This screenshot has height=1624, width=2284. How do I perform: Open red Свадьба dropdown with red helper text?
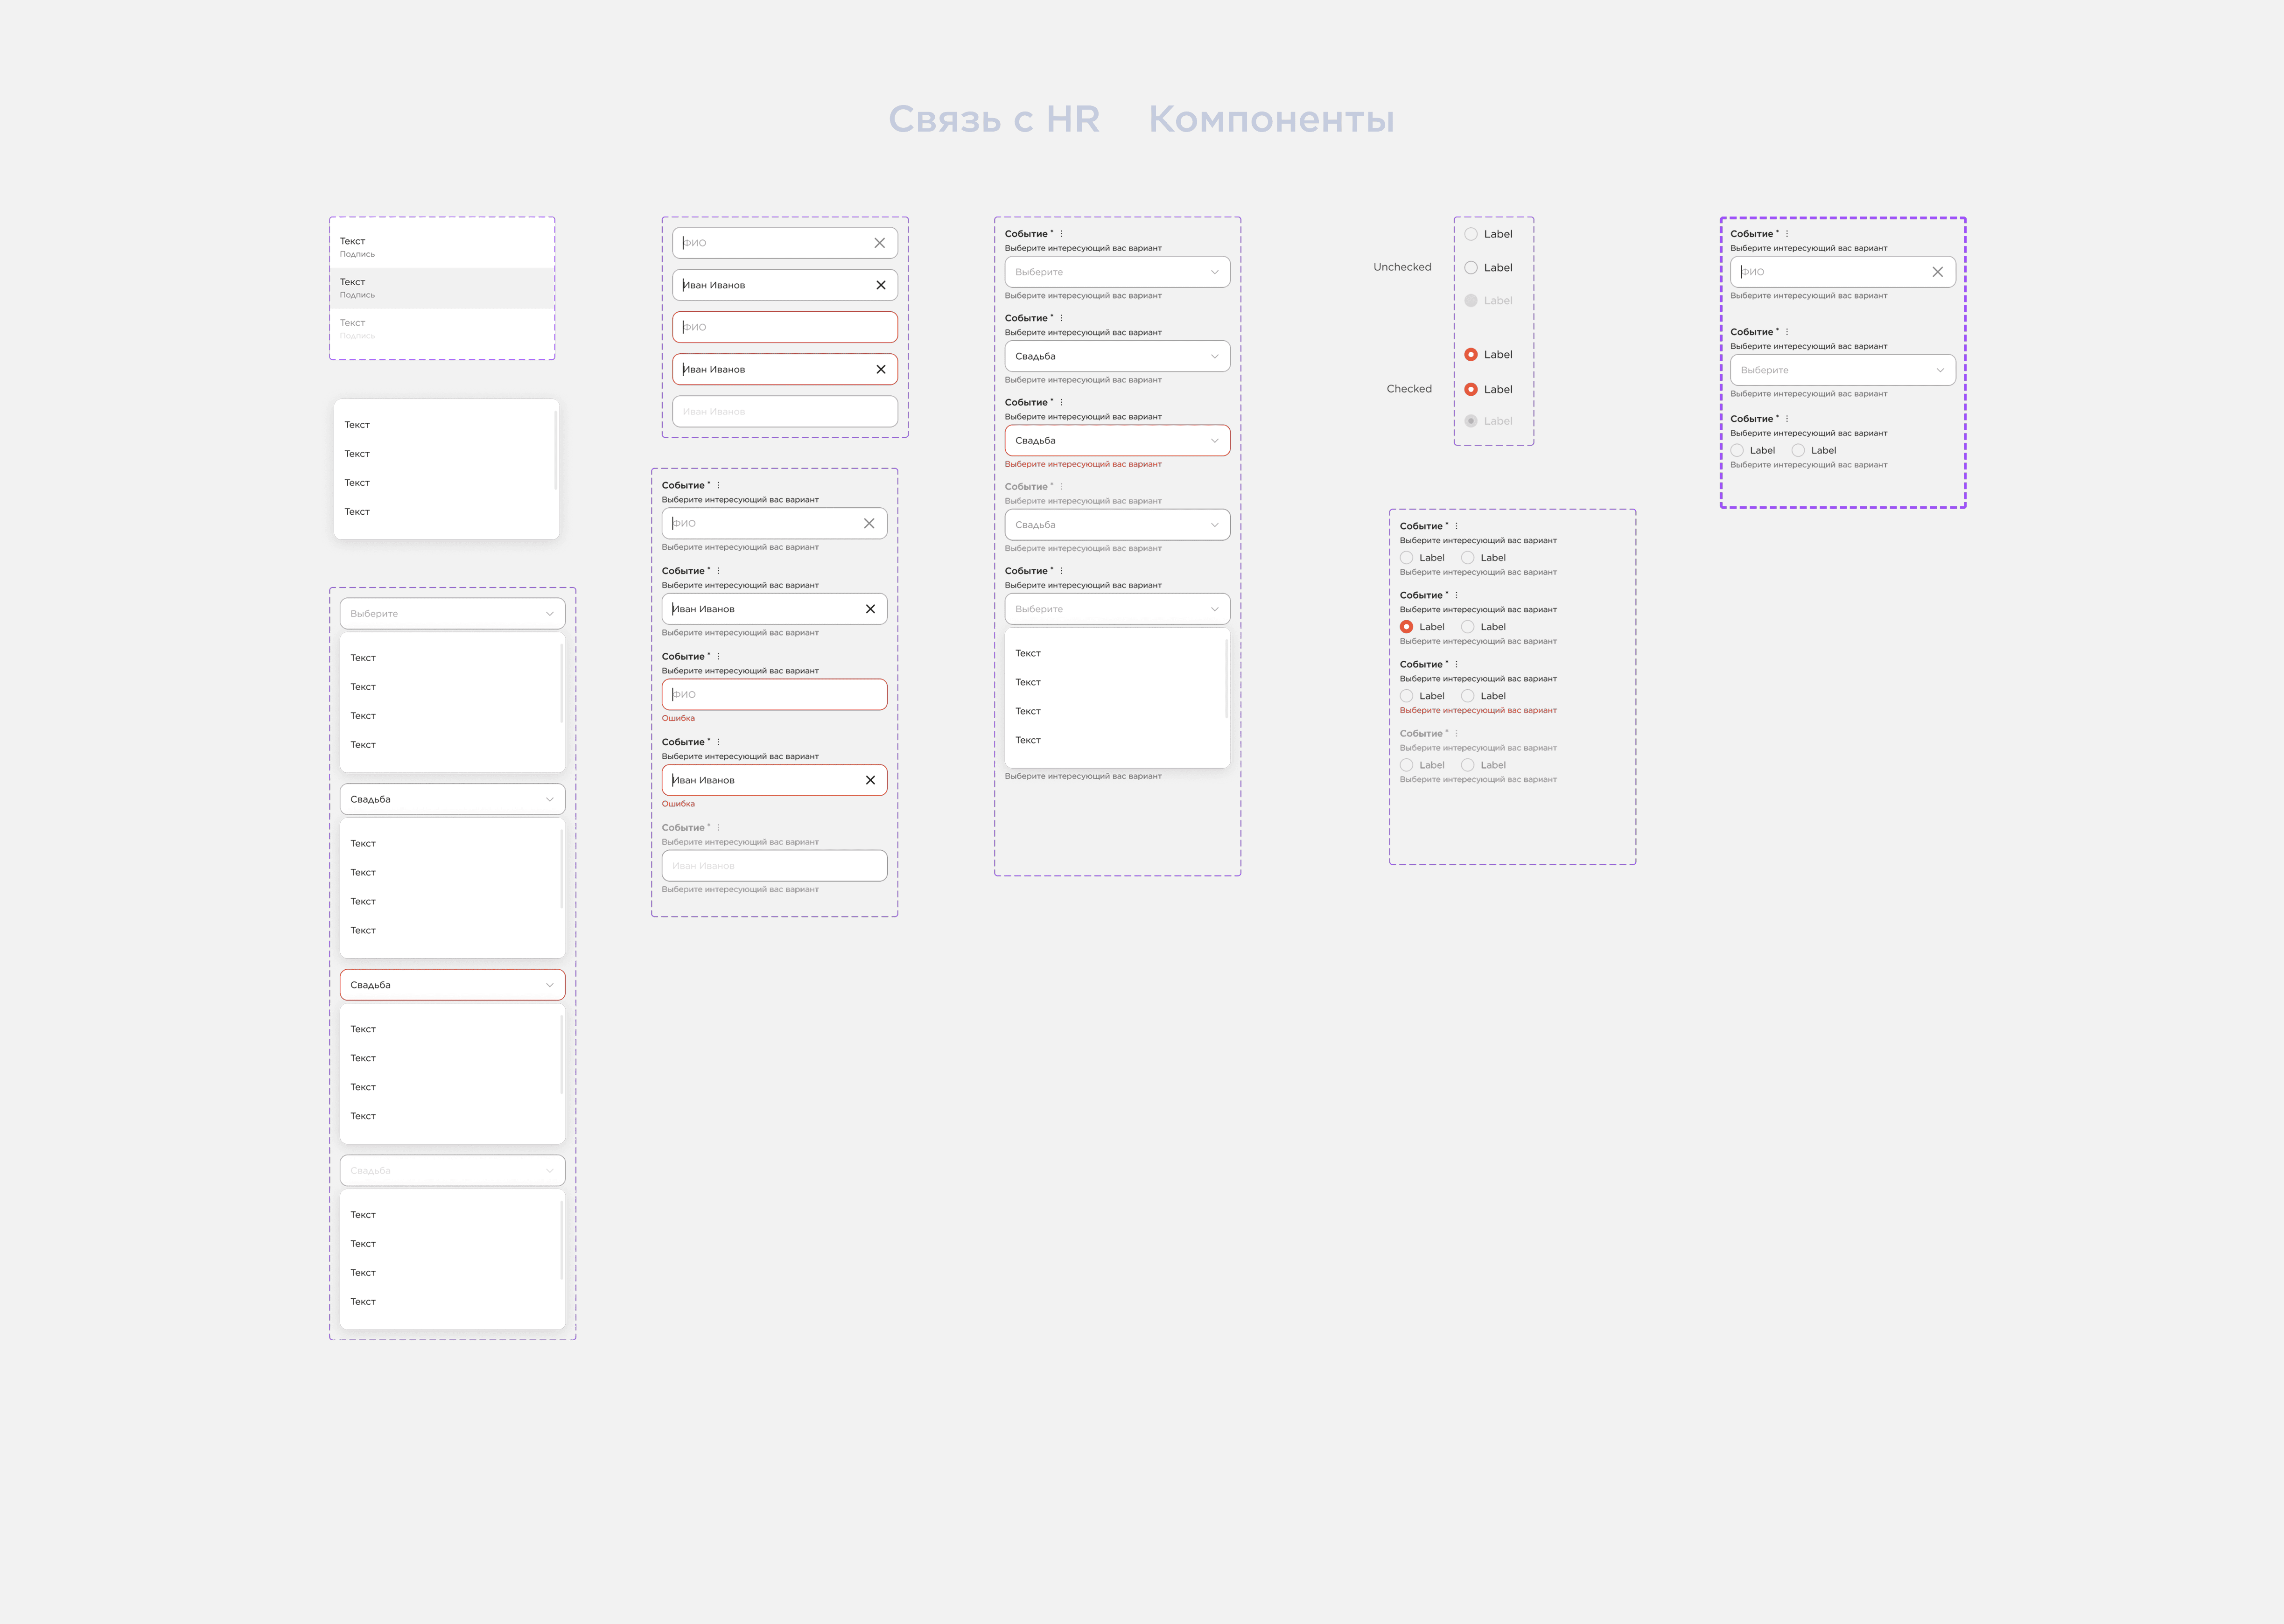coord(1116,440)
